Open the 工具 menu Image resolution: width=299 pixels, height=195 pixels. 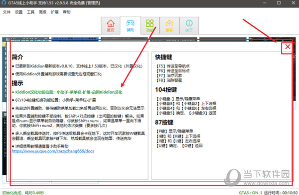[x=31, y=12]
